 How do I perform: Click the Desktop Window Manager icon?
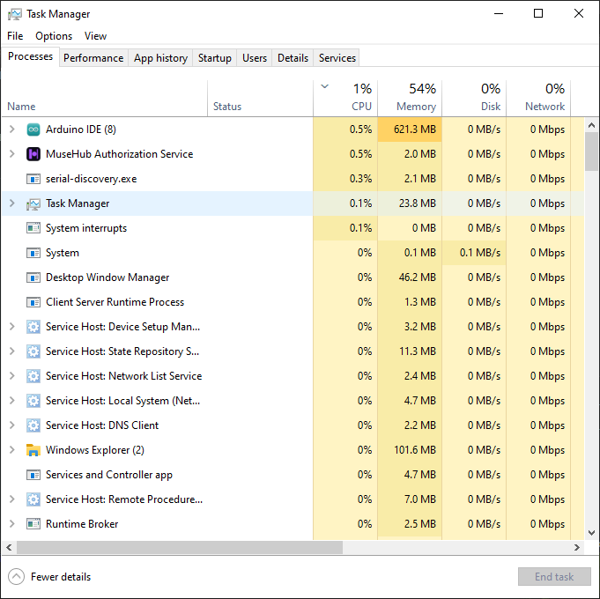[33, 277]
